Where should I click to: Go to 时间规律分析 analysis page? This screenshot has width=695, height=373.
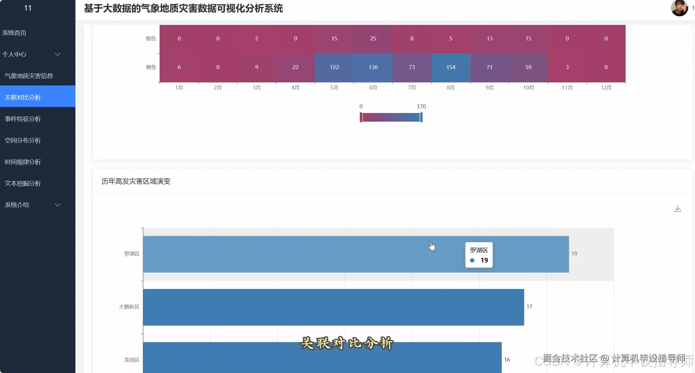(23, 162)
